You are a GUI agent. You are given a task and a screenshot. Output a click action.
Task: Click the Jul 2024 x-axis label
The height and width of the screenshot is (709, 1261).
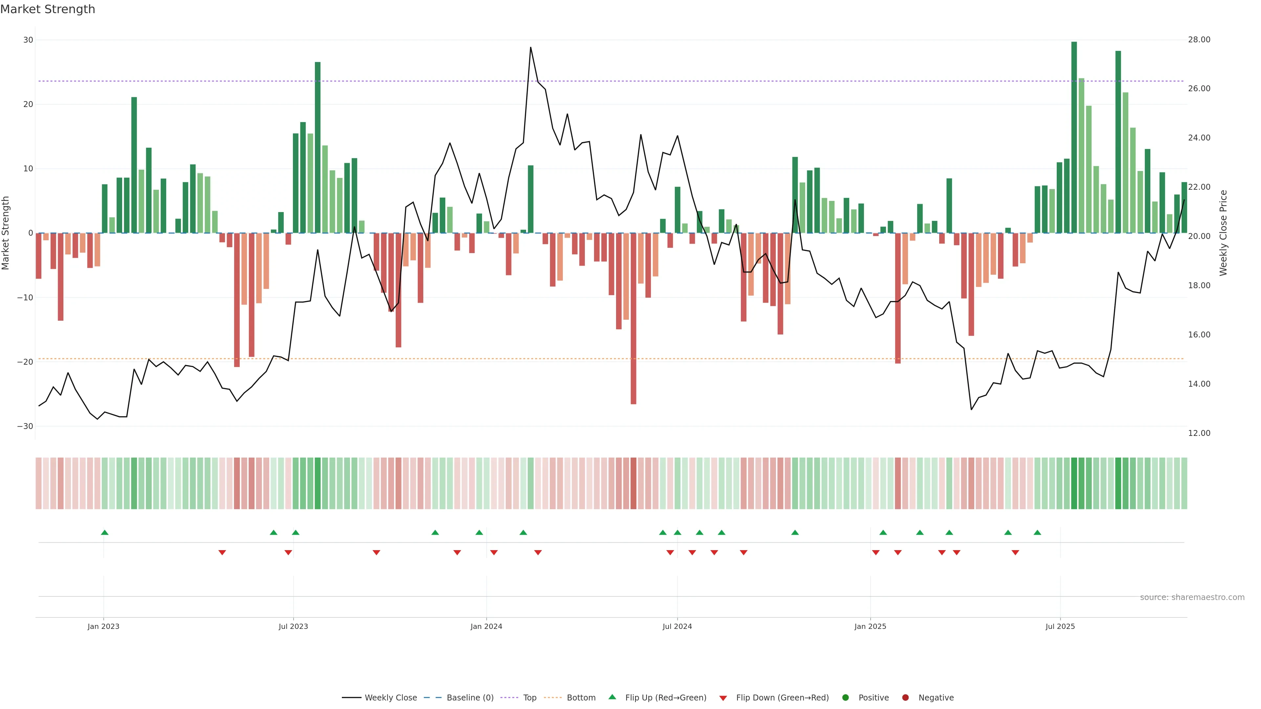[x=677, y=626]
